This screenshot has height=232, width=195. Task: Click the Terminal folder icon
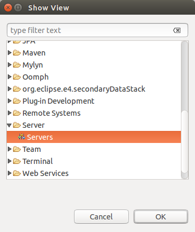[17, 161]
